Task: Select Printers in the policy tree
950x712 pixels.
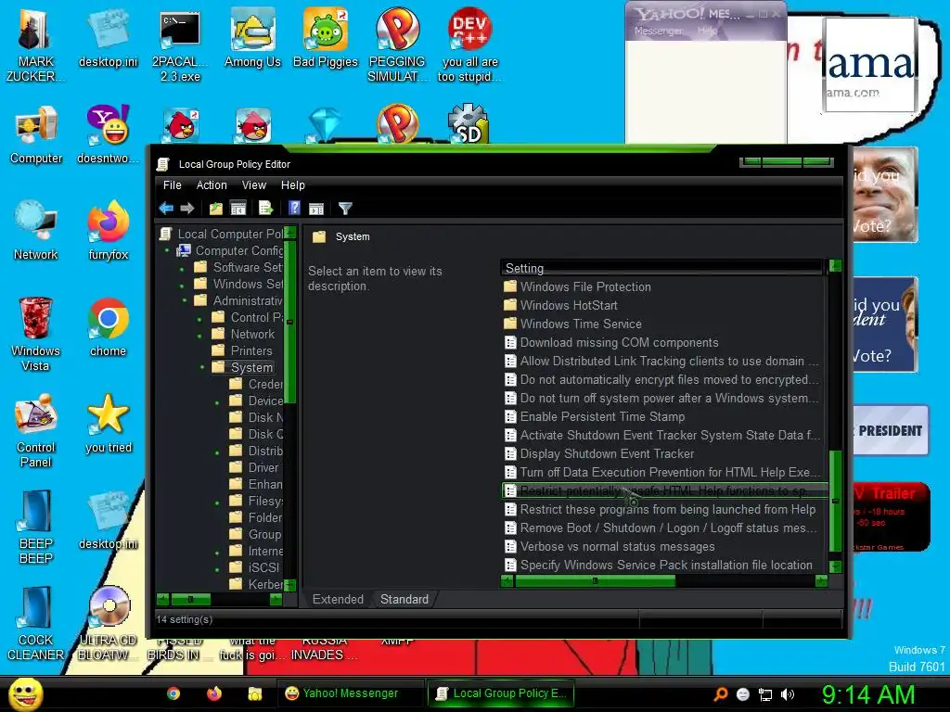Action: [x=250, y=350]
